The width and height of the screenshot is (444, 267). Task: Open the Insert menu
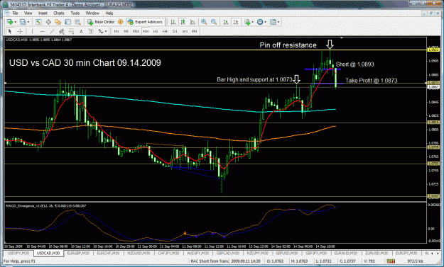43,13
